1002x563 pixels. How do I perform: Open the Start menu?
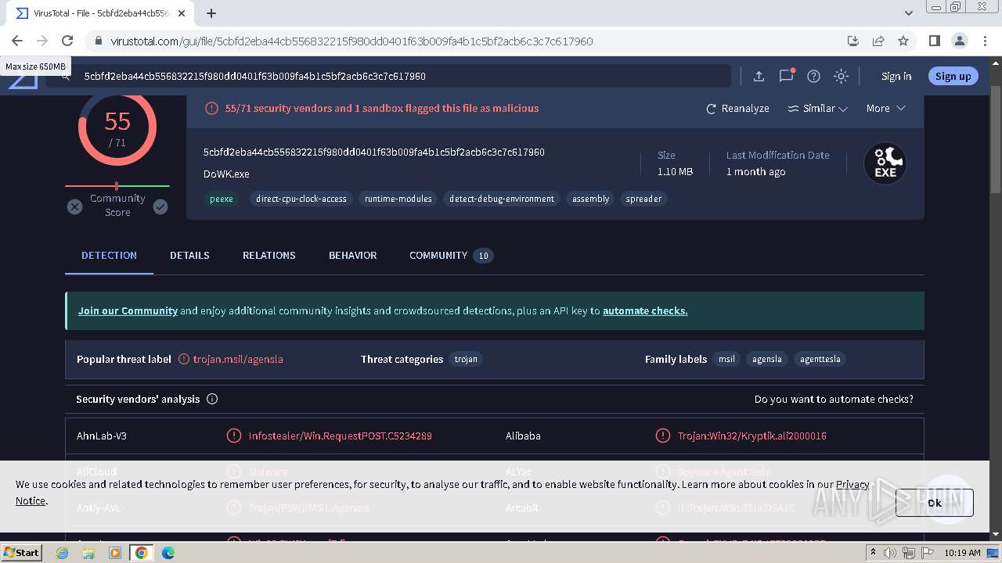tap(22, 552)
